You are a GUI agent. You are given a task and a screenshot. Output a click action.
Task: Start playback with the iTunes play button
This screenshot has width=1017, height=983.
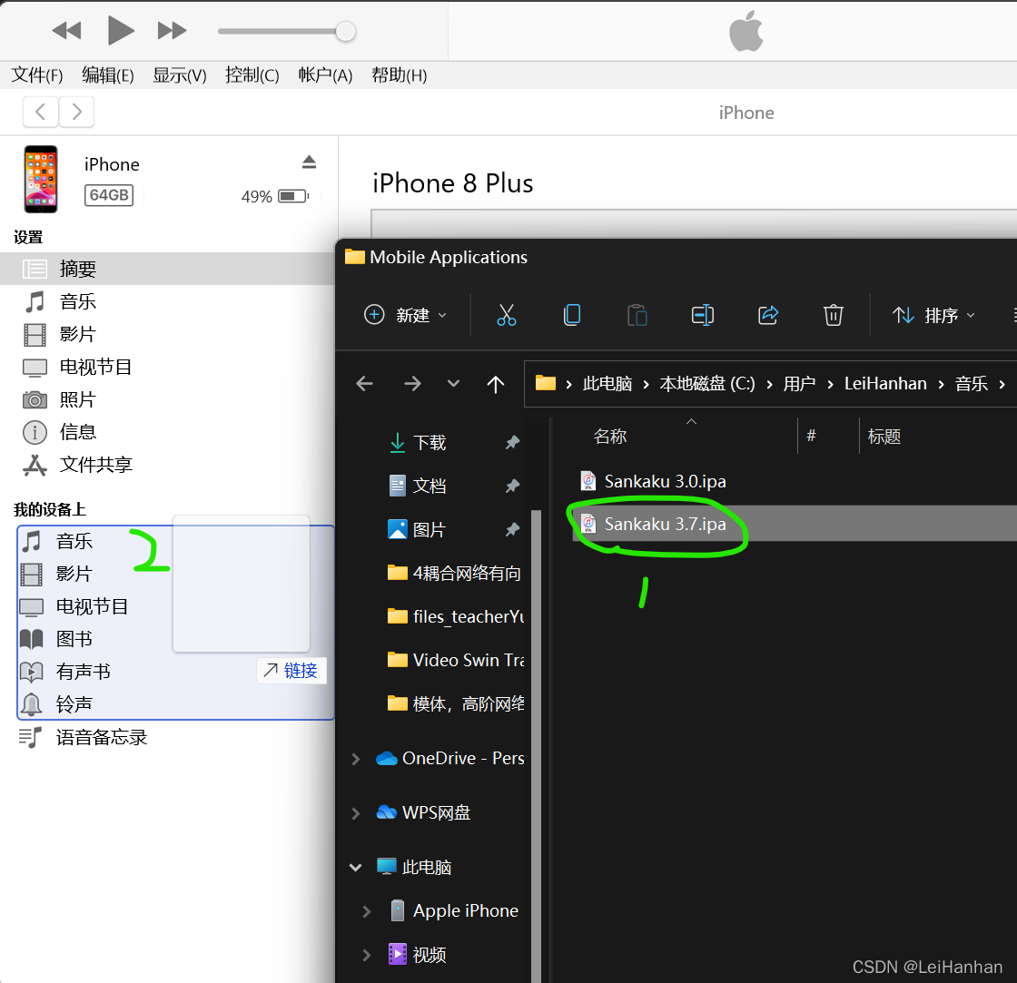(x=121, y=31)
